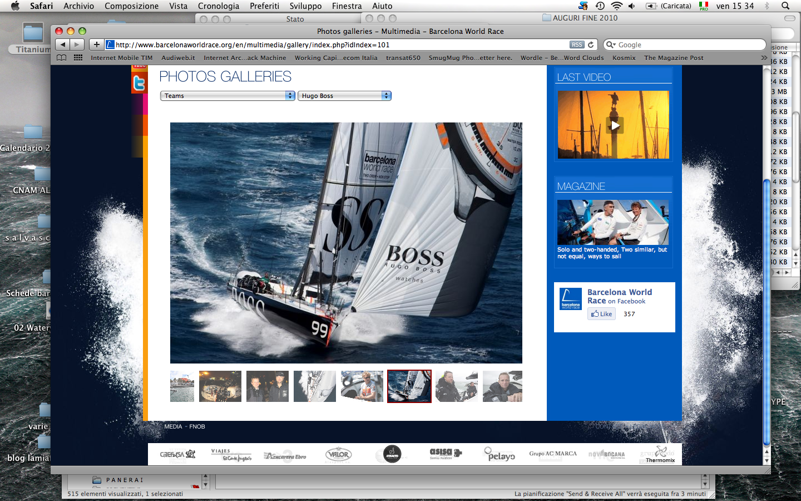Screen dimensions: 801x501
Task: Click the Twitter icon on the page sidebar
Action: click(x=139, y=83)
